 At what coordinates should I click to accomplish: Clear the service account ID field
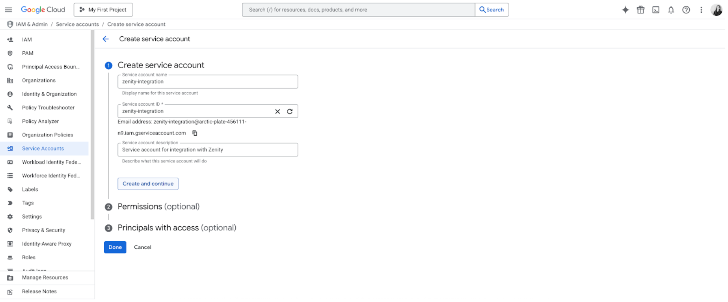pyautogui.click(x=277, y=111)
